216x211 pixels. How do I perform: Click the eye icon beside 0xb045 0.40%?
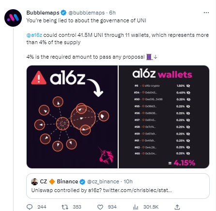[188, 93]
